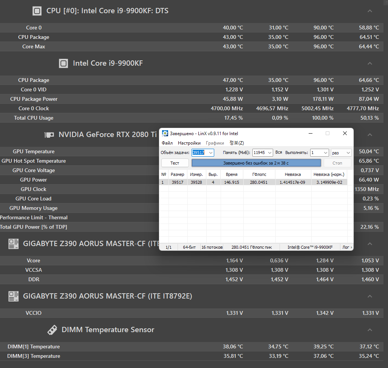Start the benchmark with the Тест button

point(175,163)
